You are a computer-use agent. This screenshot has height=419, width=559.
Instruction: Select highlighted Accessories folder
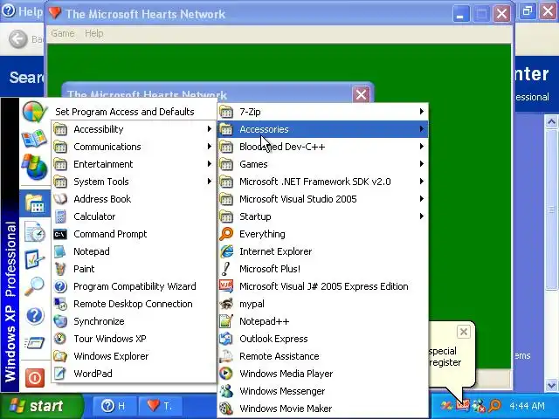(x=322, y=129)
